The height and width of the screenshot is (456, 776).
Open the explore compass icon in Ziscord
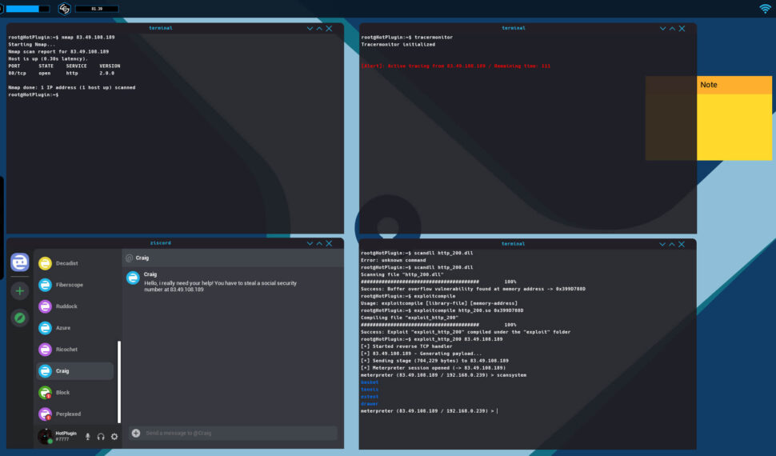[x=20, y=318]
